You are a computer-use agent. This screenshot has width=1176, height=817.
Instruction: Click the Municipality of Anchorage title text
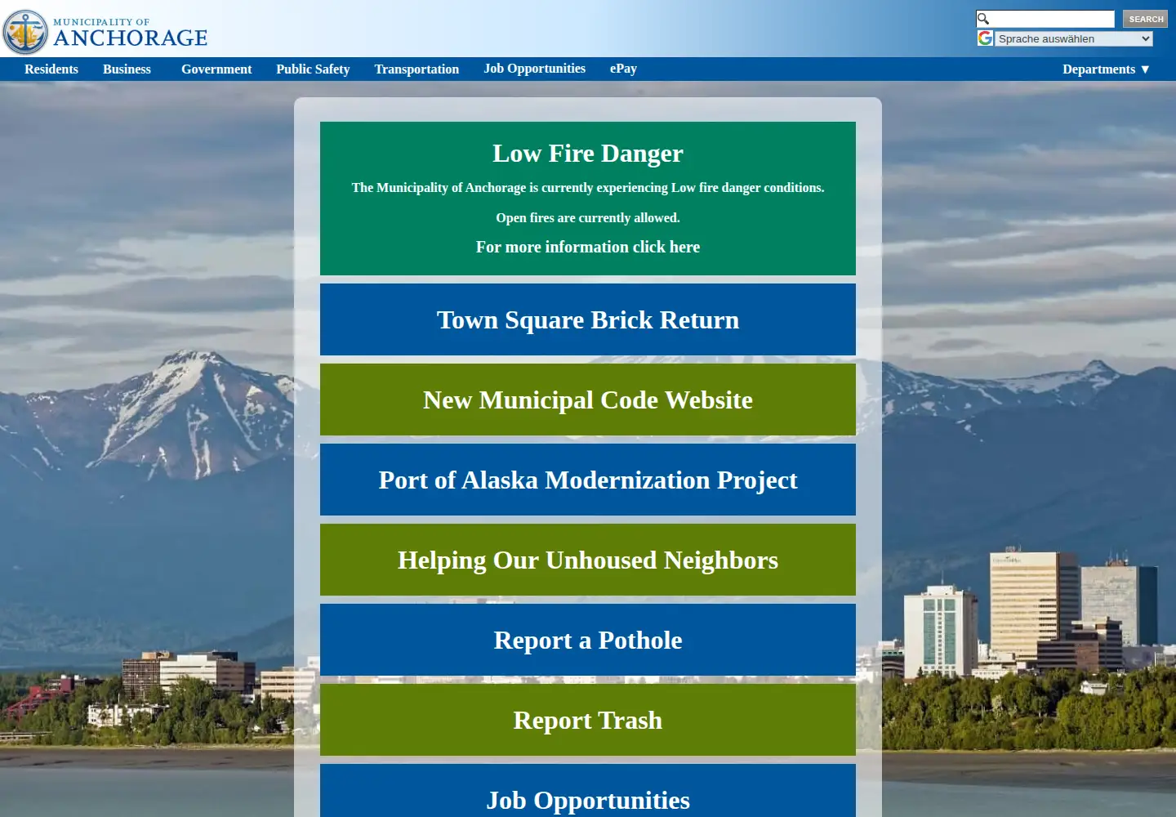(x=131, y=33)
